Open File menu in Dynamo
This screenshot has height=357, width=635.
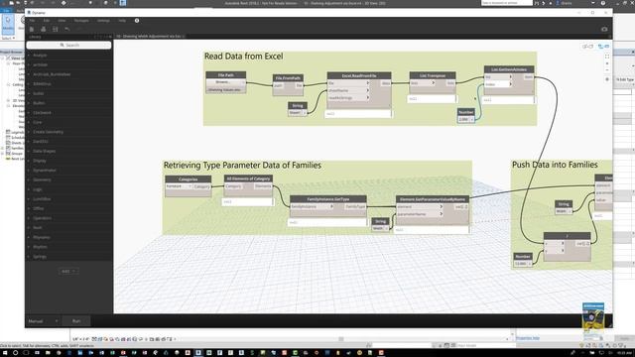(32, 20)
